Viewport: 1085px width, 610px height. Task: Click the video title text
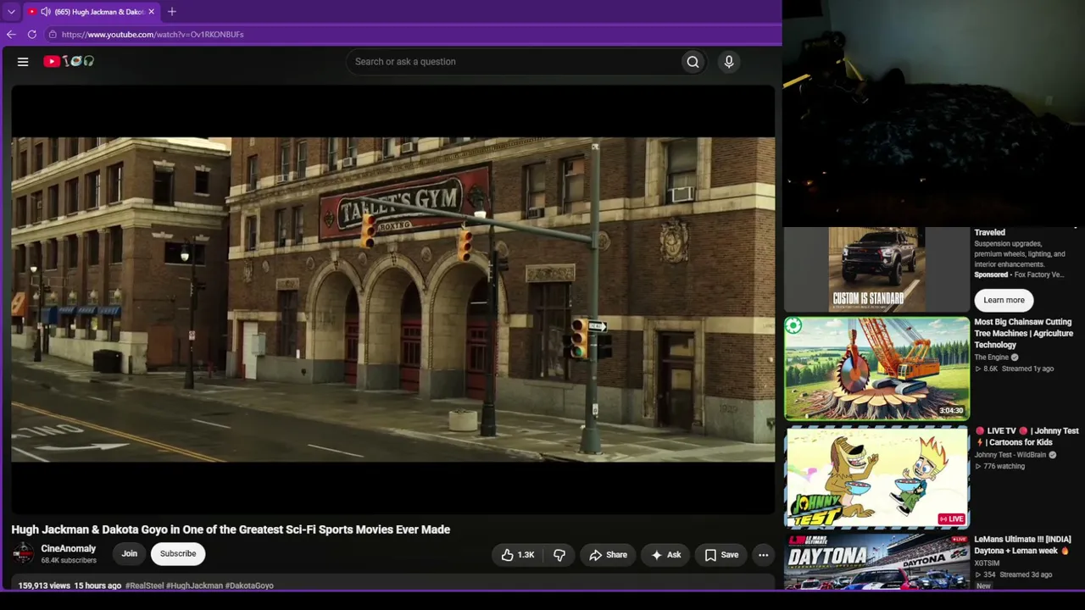pos(231,530)
